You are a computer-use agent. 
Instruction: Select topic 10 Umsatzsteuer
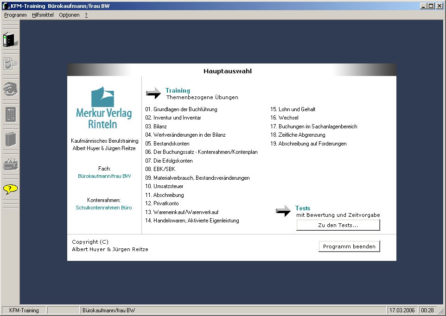(x=164, y=186)
